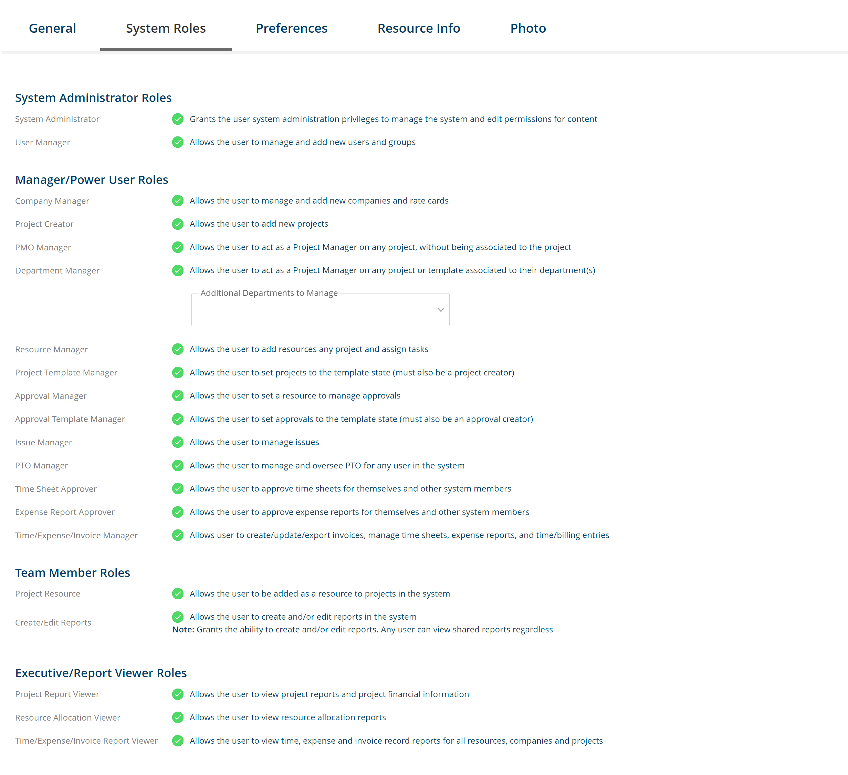Image resolution: width=848 pixels, height=775 pixels.
Task: Click the Time/Expense/Invoice Manager check icon
Action: tap(178, 535)
